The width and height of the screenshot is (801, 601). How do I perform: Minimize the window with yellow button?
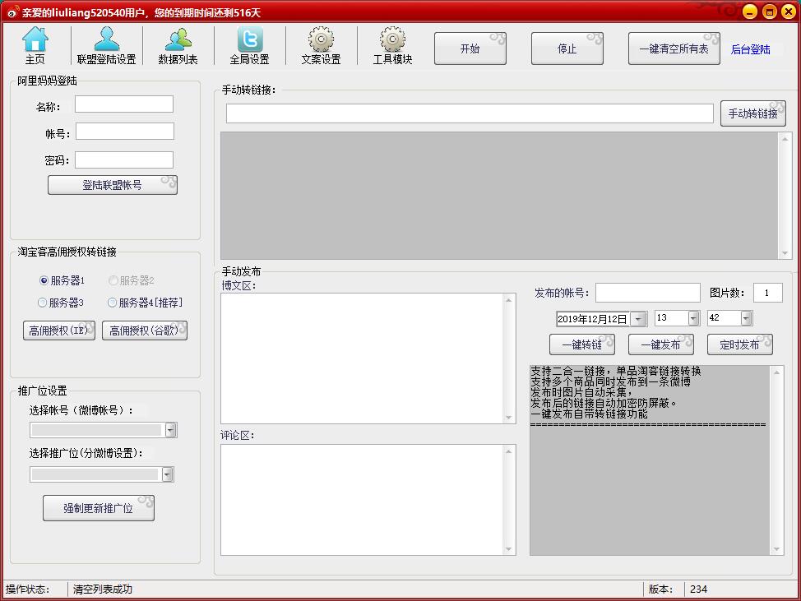(750, 12)
